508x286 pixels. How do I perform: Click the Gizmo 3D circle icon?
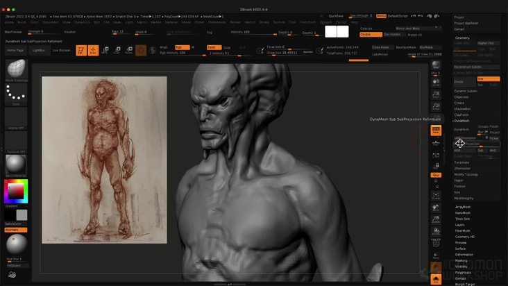click(x=141, y=50)
